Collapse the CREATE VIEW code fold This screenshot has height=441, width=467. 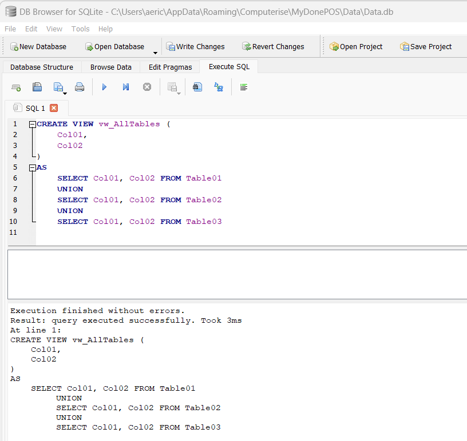pos(33,124)
